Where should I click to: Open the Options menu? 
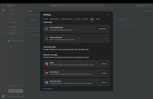(x=146, y=19)
